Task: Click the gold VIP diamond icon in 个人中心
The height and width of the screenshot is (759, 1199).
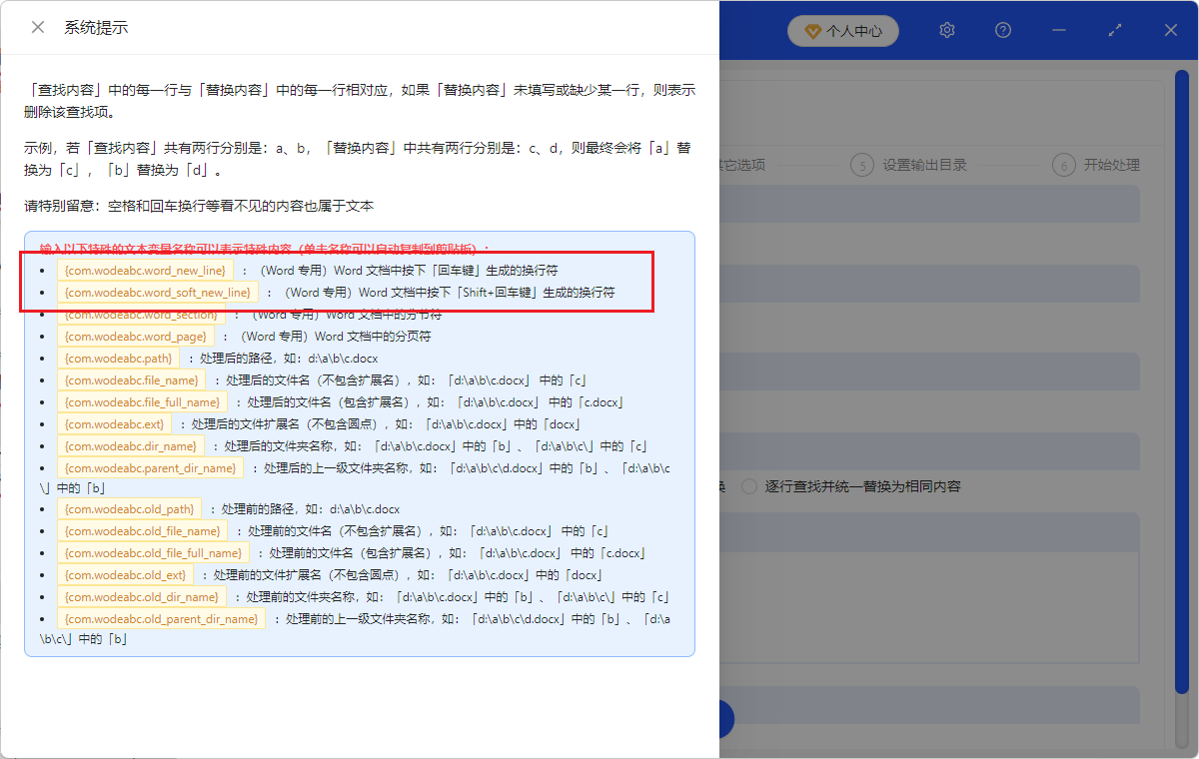Action: (x=810, y=31)
